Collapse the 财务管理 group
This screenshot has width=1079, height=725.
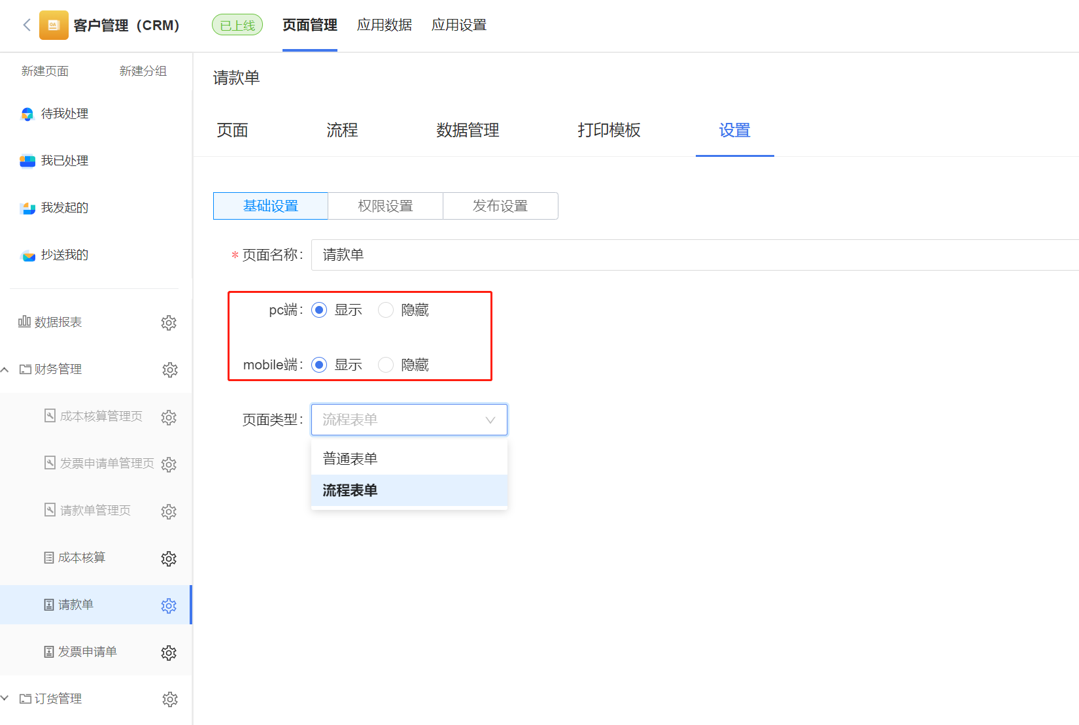tap(5, 369)
